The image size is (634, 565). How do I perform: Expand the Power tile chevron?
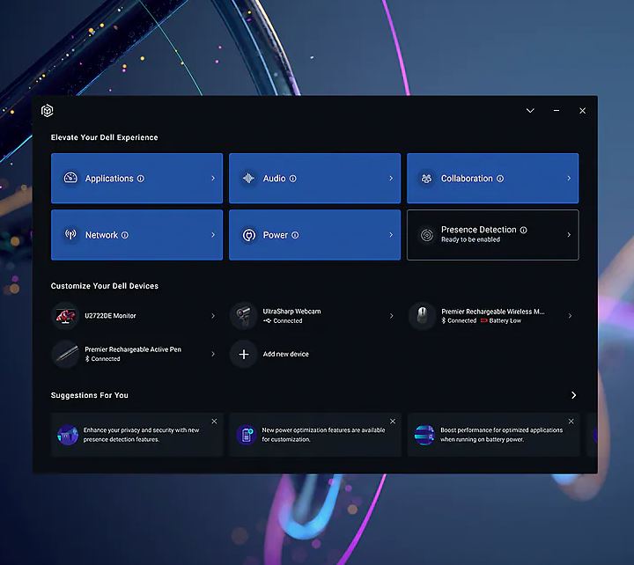pos(391,235)
